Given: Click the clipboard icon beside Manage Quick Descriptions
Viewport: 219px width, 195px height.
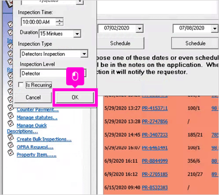Looking at the screenshot, I should [x=11, y=123].
